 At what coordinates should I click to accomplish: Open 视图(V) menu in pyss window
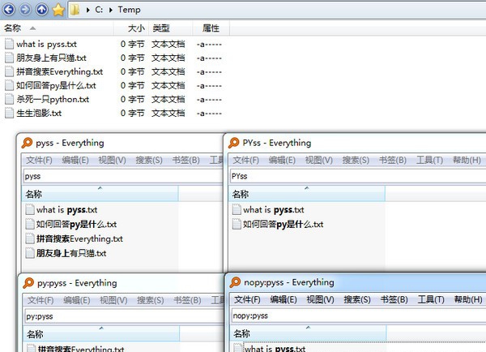tap(112, 160)
